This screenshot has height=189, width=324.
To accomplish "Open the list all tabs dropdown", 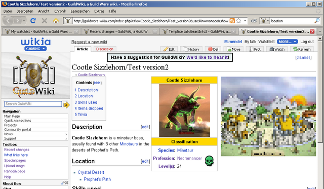I will [320, 31].
